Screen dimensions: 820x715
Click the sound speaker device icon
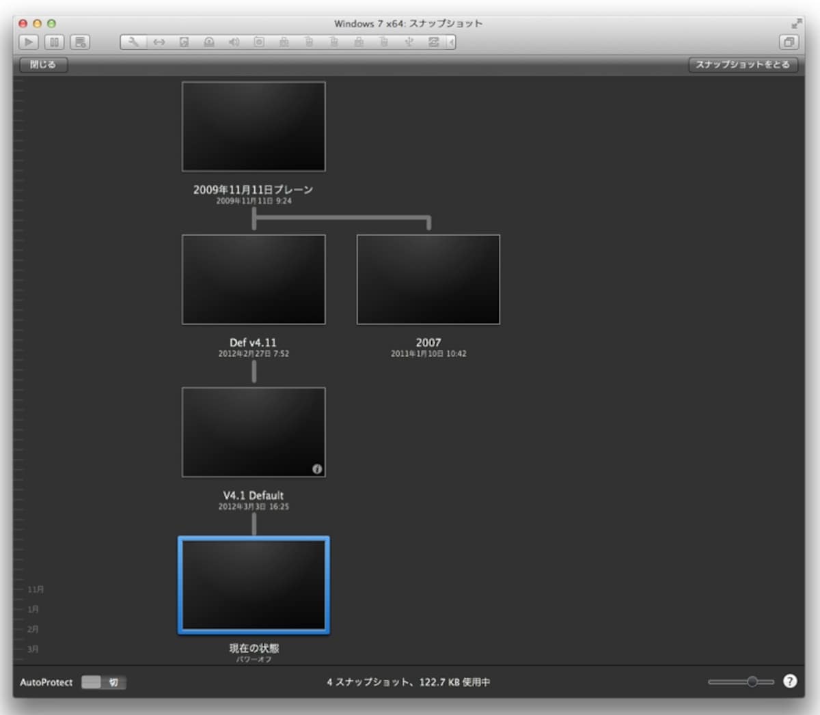(x=234, y=42)
